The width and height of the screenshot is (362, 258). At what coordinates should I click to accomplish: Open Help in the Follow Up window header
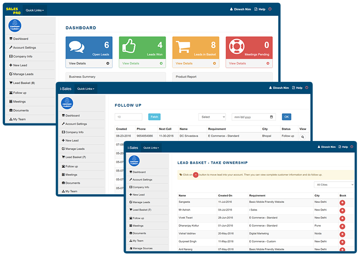click(x=297, y=88)
